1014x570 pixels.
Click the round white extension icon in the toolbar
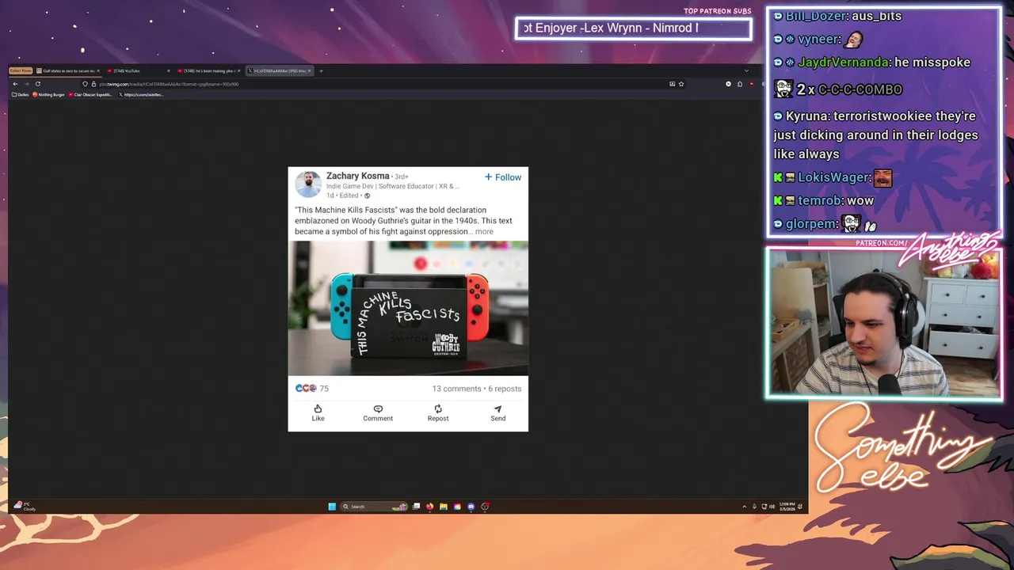pos(728,84)
